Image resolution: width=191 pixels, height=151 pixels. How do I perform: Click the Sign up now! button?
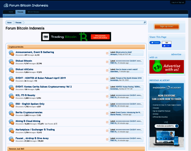pyautogui.click(x=167, y=26)
